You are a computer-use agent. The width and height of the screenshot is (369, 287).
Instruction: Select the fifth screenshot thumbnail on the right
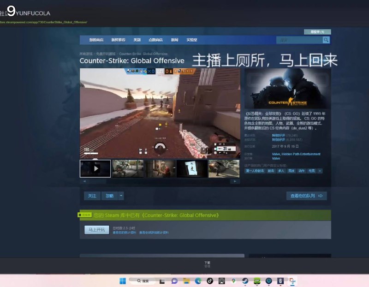(x=224, y=168)
